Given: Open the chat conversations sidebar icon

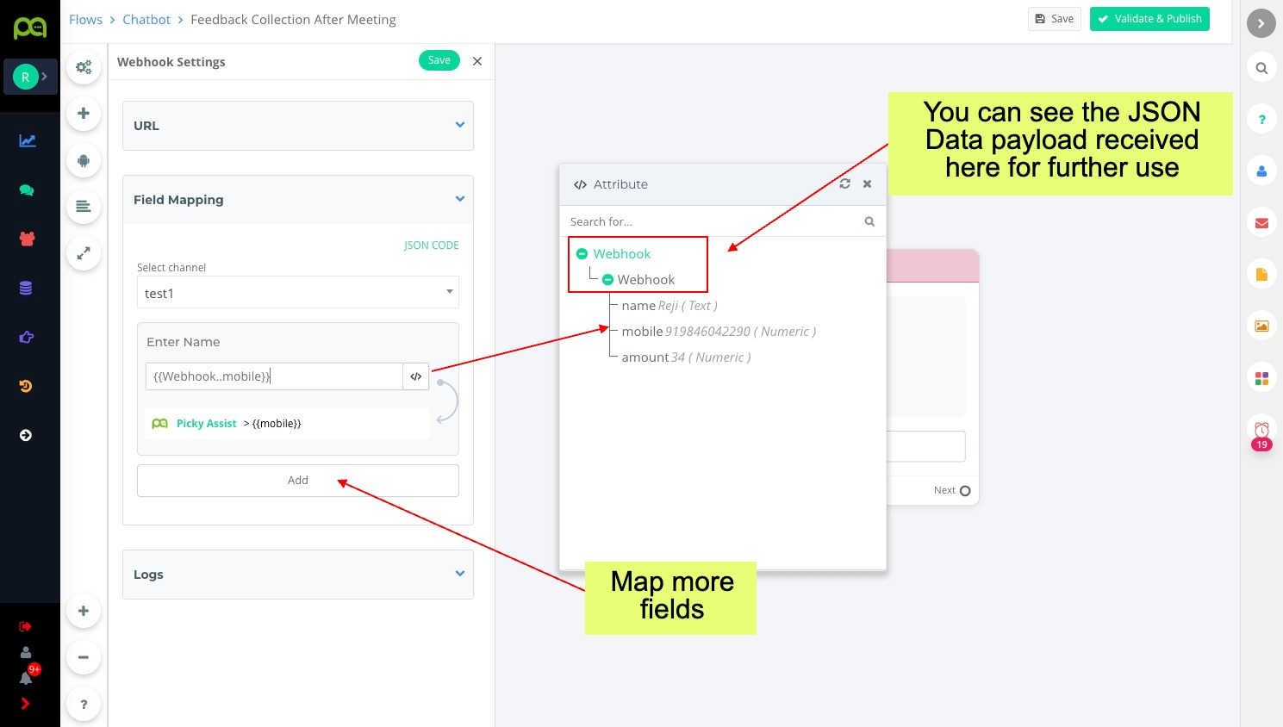Looking at the screenshot, I should (x=27, y=190).
